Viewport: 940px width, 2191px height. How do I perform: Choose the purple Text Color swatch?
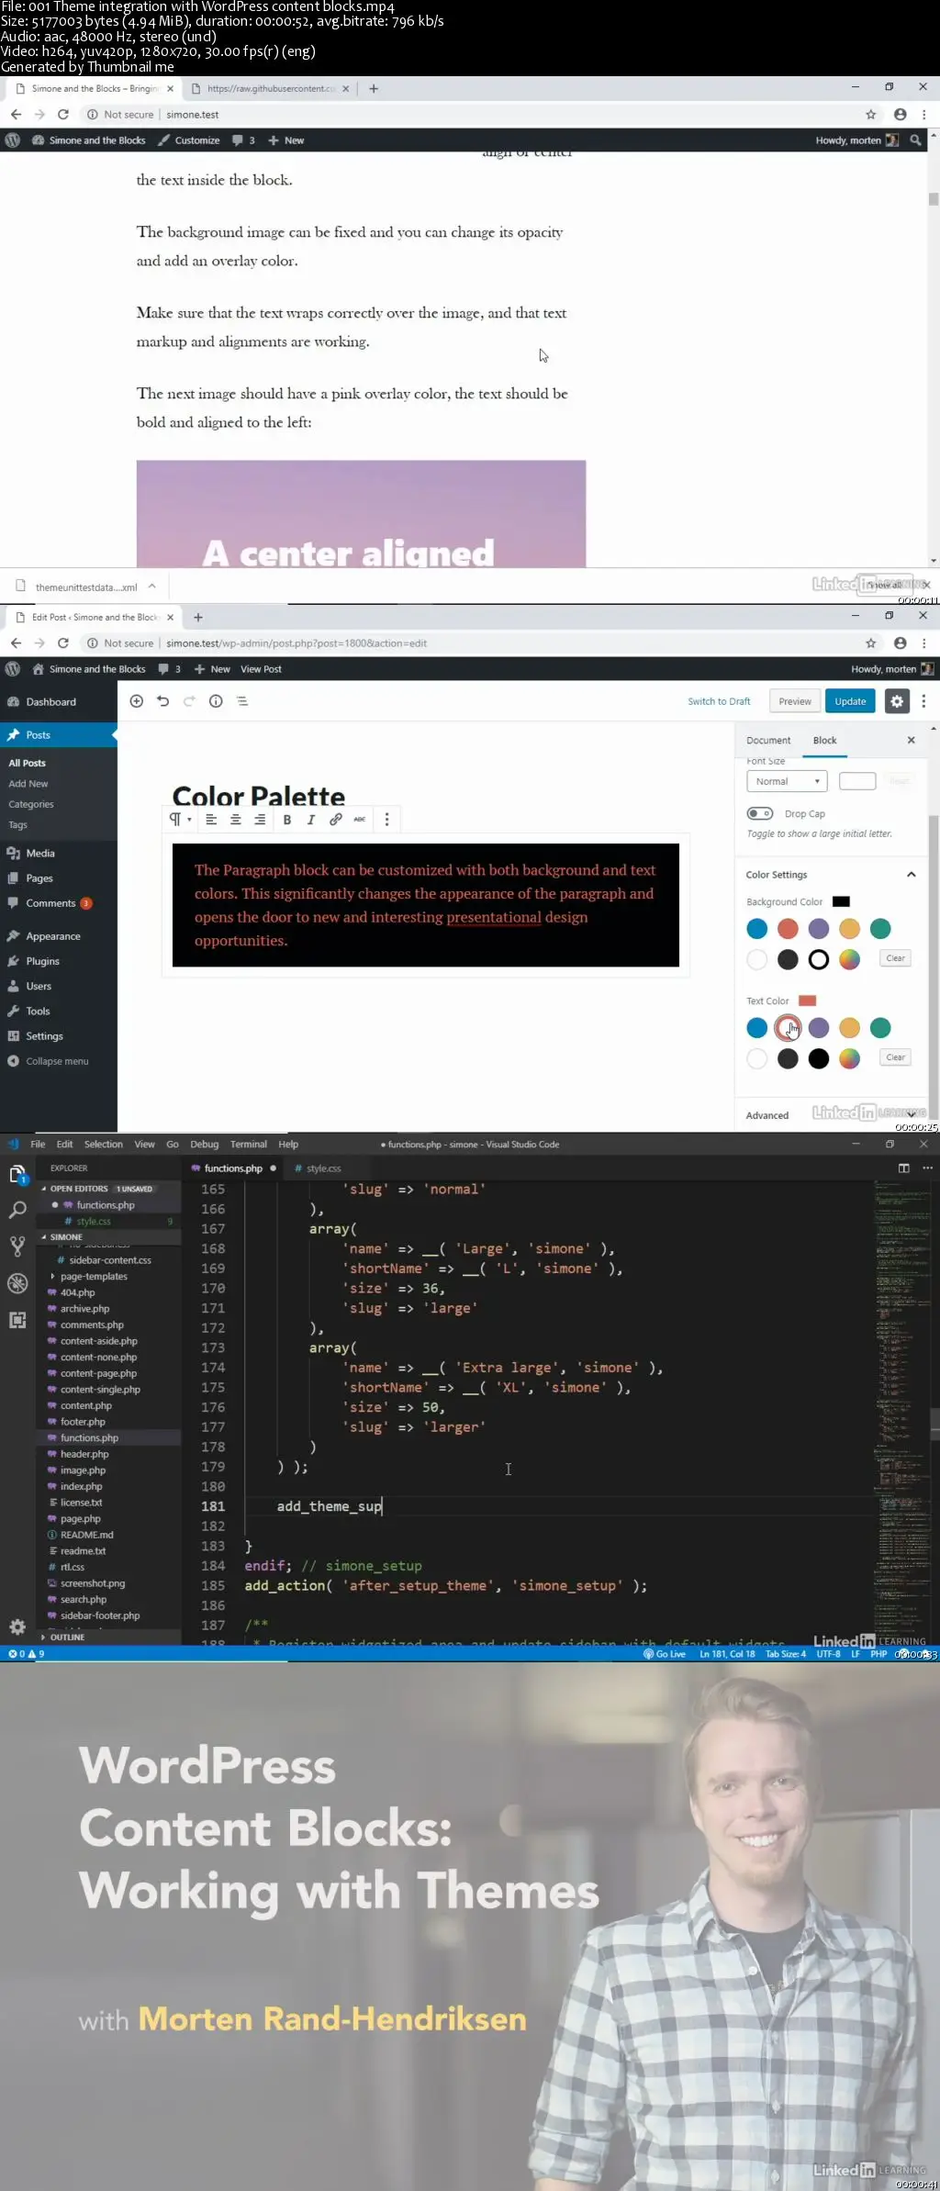(819, 1028)
